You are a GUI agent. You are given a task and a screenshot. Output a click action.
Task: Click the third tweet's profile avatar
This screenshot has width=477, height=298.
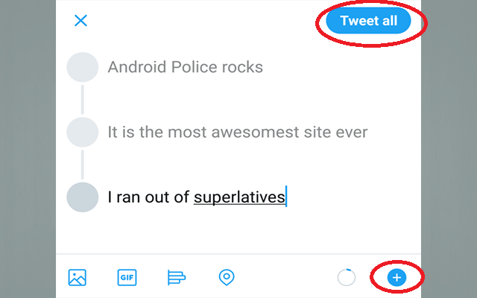(x=83, y=197)
